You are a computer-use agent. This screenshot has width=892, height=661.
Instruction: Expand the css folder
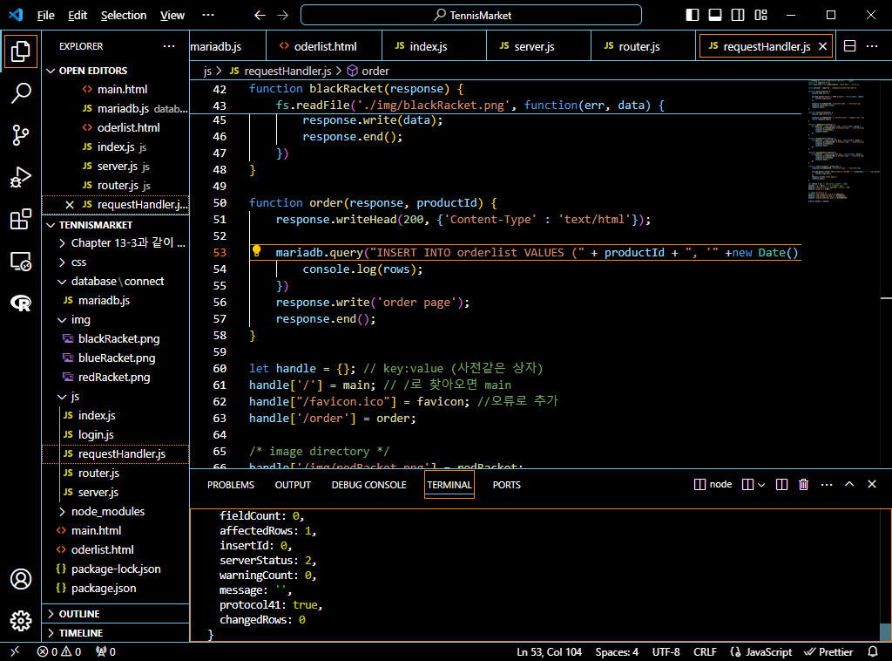coord(116,262)
